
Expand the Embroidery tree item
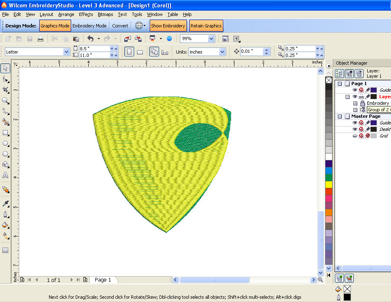point(355,103)
